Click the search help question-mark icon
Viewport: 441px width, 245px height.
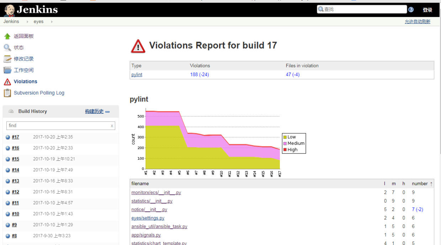coord(411,10)
